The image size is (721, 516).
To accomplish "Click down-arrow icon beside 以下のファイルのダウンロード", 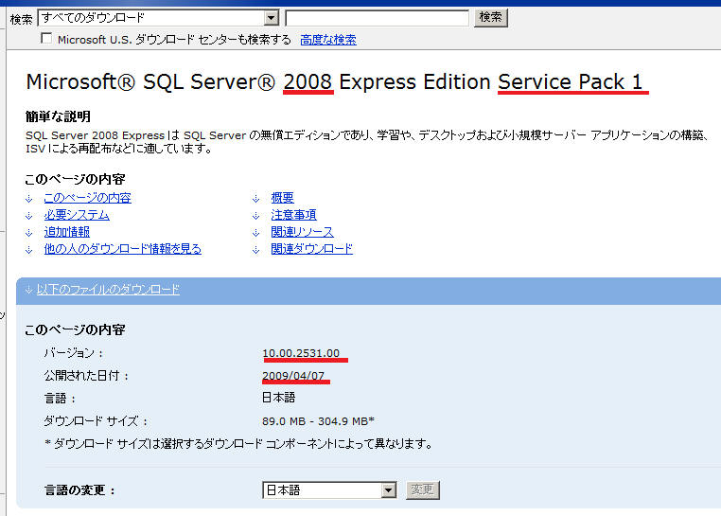I will click(x=28, y=290).
